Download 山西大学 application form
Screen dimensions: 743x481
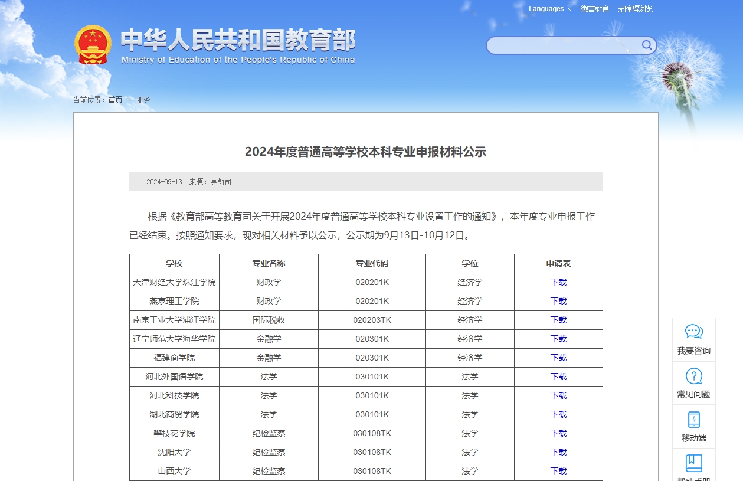coord(557,471)
